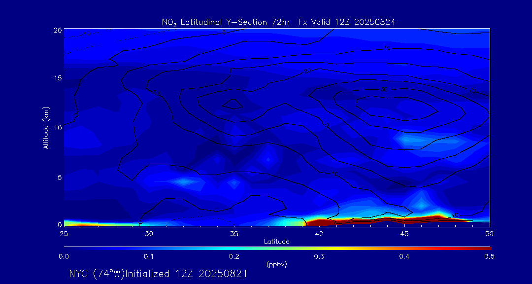Click the Latitude x-axis label
This screenshot has width=532, height=284.
pyautogui.click(x=276, y=242)
